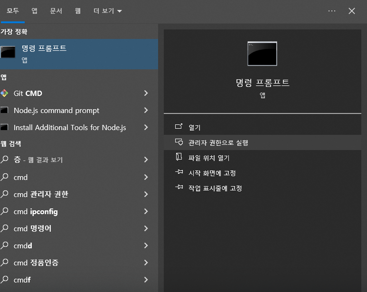Click the search icon beside cmd 정품인증
Viewport: 367px width, 292px height.
[4, 262]
